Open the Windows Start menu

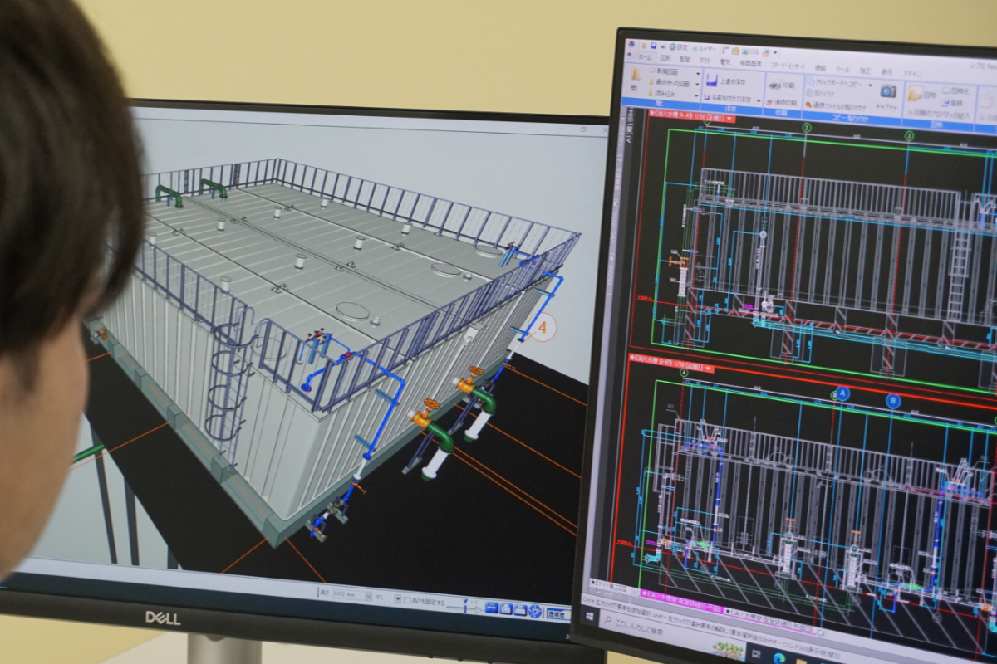pos(590,617)
